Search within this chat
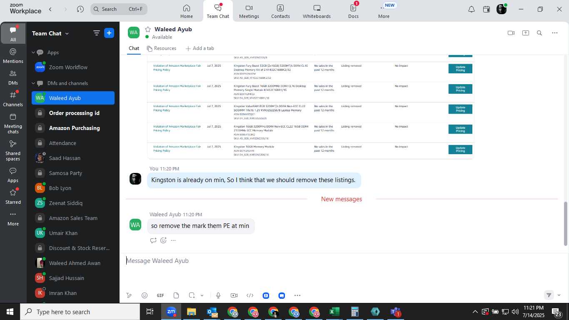 click(x=539, y=33)
